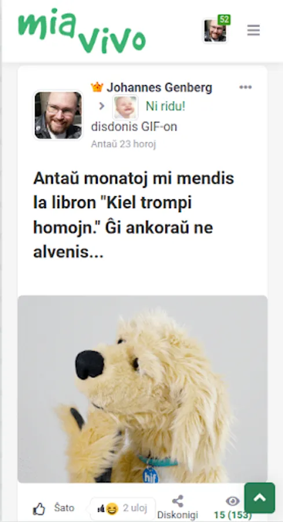
Task: Open profile avatar in the header
Action: pyautogui.click(x=215, y=31)
